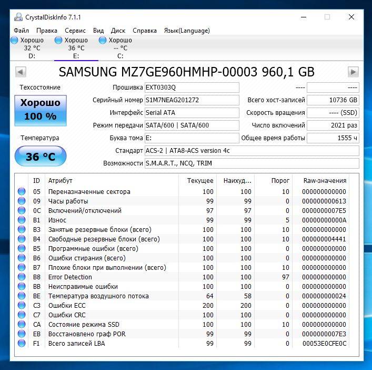Click the Возможности field S.M.A.R.T., NCQ, TRIM
The height and width of the screenshot is (370, 372).
click(252, 163)
